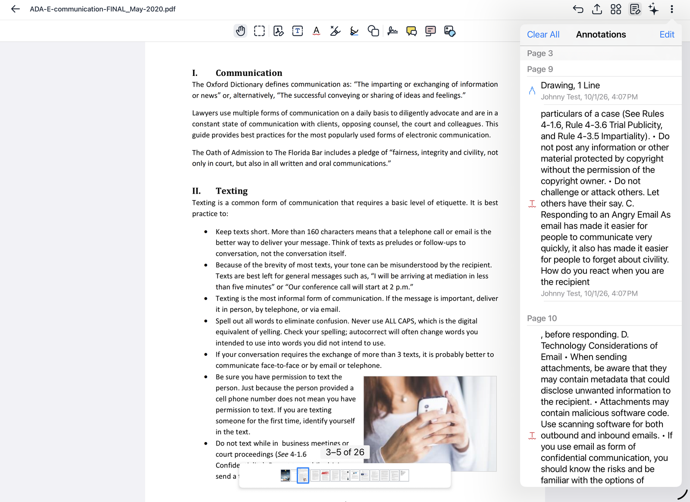Viewport: 690px width, 502px height.
Task: Click Clear All annotations
Action: tap(543, 35)
